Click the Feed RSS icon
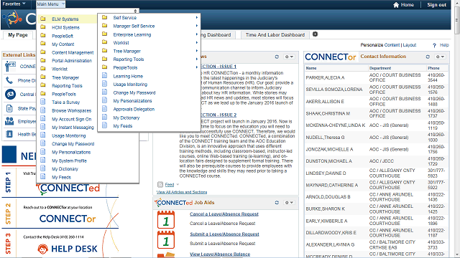Image resolution: width=460 pixels, height=258 pixels. point(160,185)
